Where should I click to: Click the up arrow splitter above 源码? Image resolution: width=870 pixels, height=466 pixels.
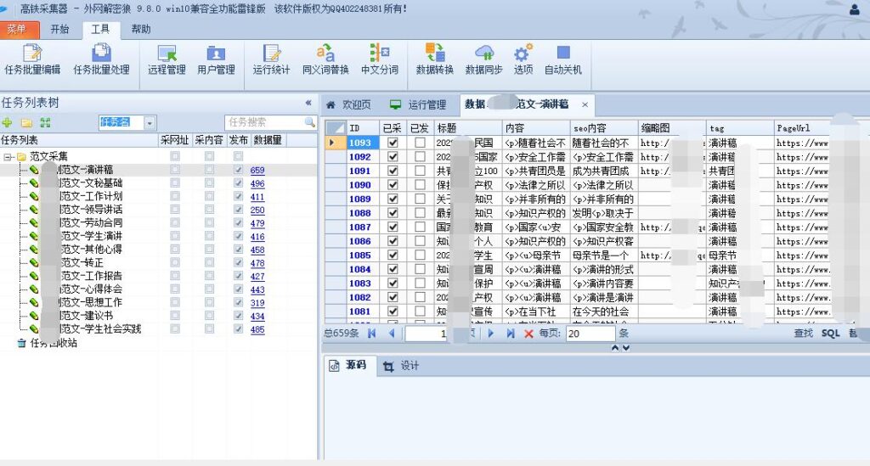615,347
